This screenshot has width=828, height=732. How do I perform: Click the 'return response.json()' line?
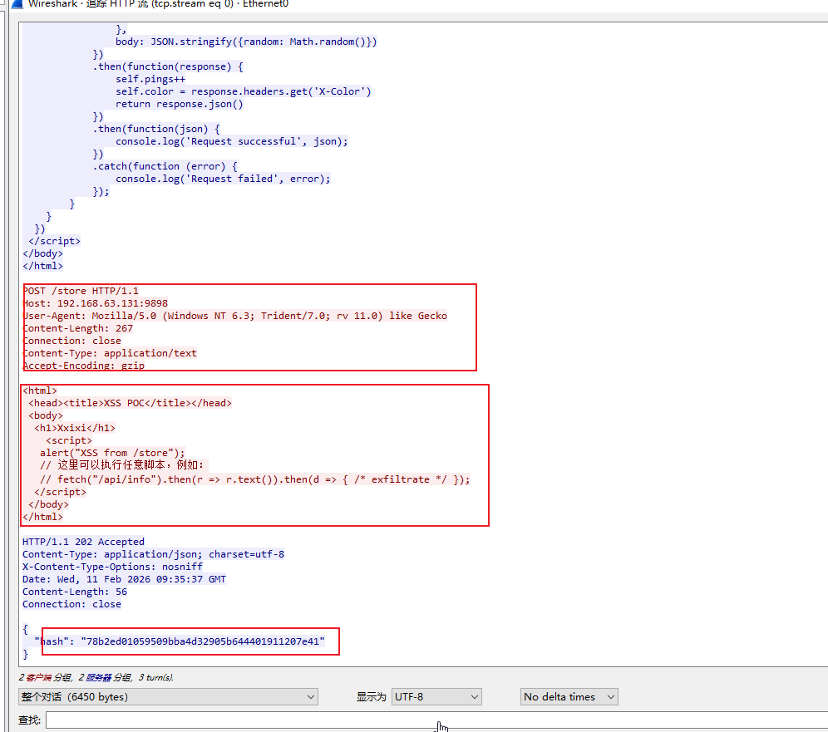(x=180, y=103)
